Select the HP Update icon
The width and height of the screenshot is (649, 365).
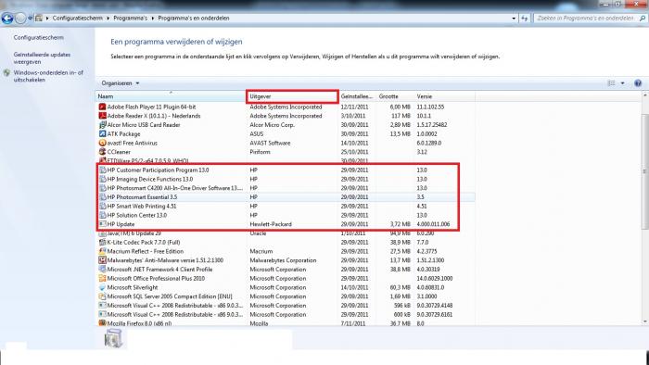[x=102, y=224]
